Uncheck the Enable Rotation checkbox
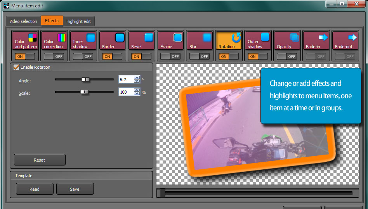The height and width of the screenshot is (209, 368). point(16,67)
